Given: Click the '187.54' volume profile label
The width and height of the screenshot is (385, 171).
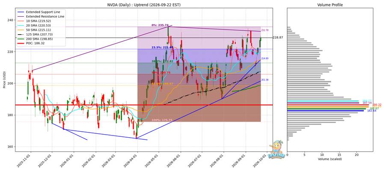Looking at the screenshot, I should (x=367, y=103).
